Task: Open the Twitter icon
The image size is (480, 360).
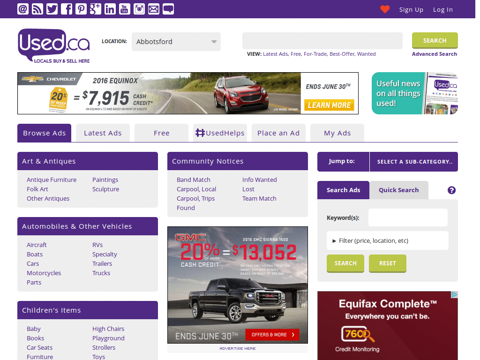Action: (52, 9)
